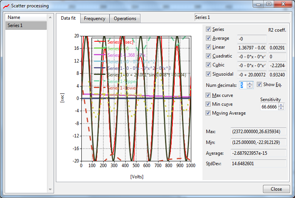The image size is (295, 198).
Task: Click the Sensitivity value field
Action: pos(270,107)
